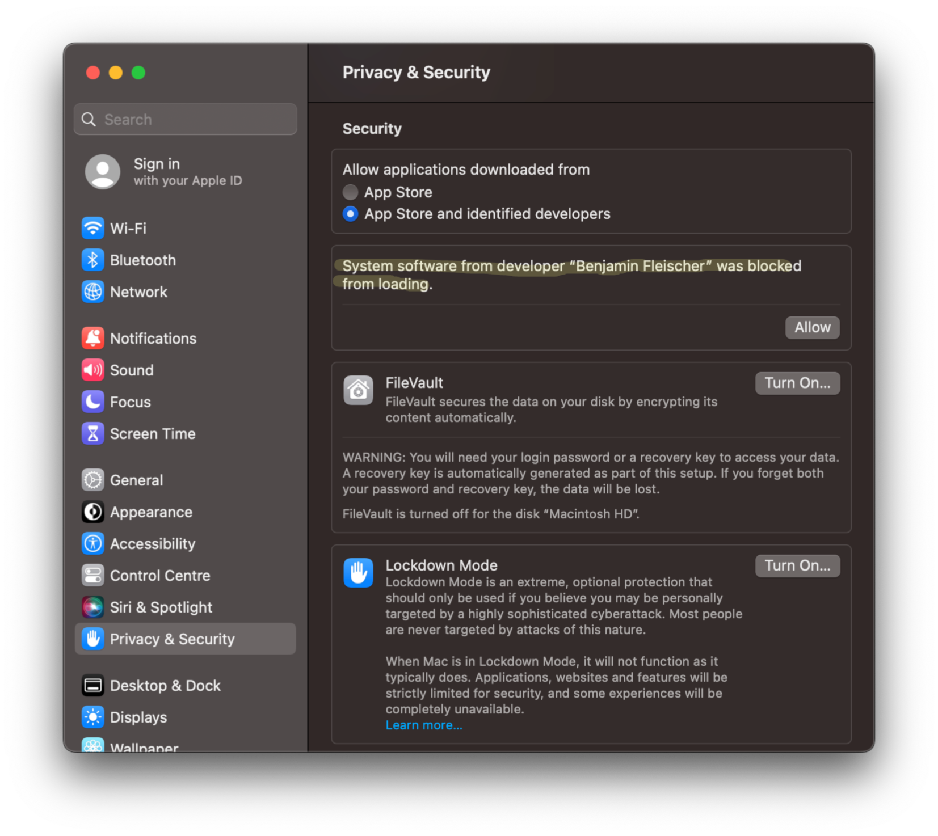Click the Sound speaker icon

(x=92, y=370)
